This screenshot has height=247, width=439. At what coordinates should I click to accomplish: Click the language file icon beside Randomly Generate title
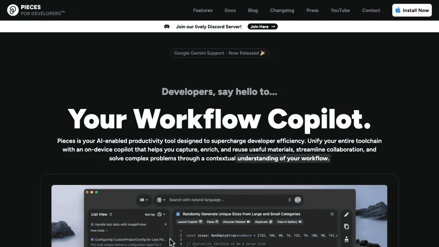click(178, 214)
